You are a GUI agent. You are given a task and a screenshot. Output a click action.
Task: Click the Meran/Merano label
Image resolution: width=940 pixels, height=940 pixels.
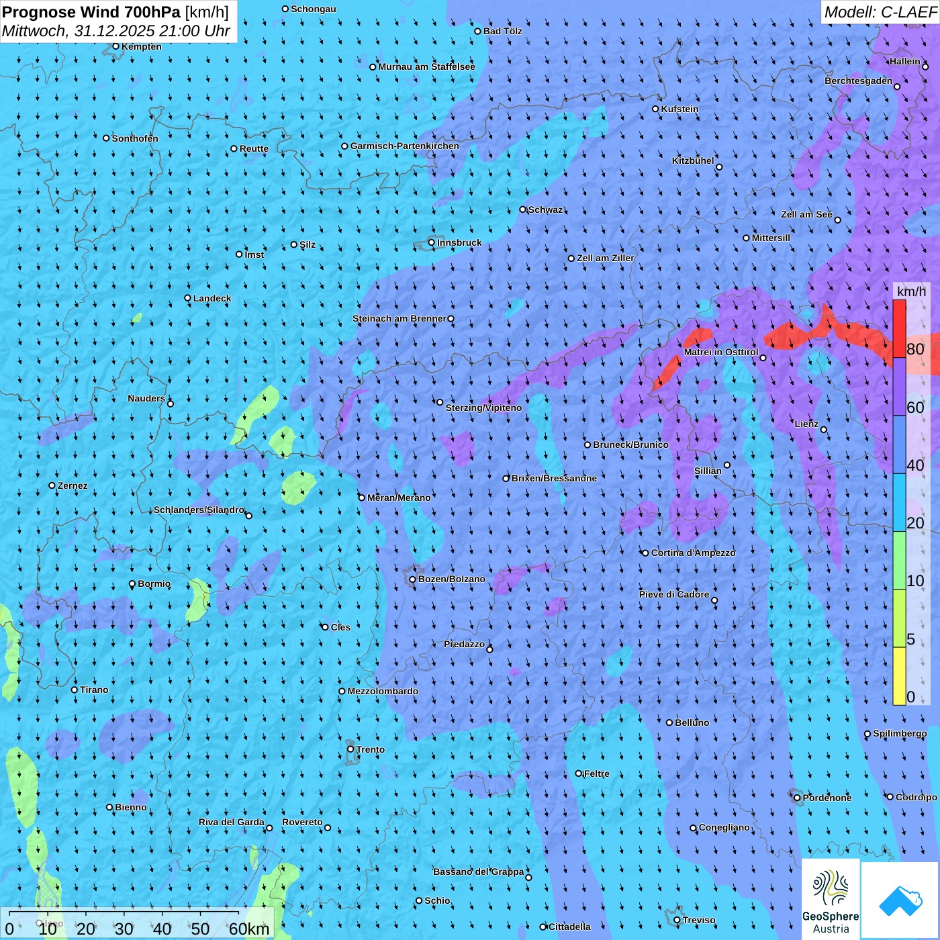tap(399, 498)
